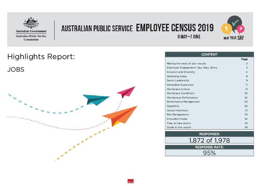This screenshot has width=264, height=186.
Task: Click 'AUSTRALIAN PUBLIC SERVICE' banner text
Action: [x=97, y=28]
